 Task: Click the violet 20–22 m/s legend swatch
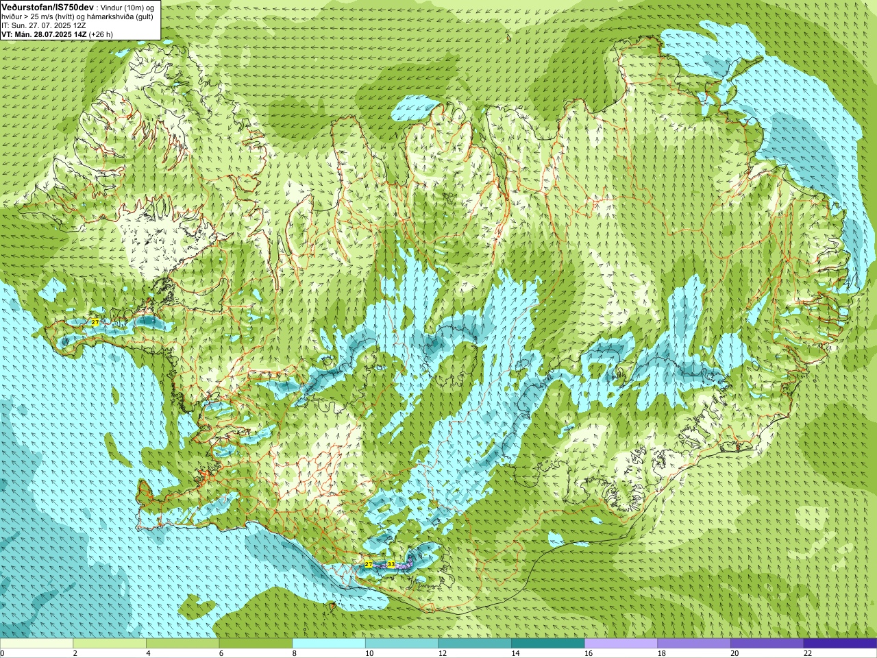[x=767, y=644]
